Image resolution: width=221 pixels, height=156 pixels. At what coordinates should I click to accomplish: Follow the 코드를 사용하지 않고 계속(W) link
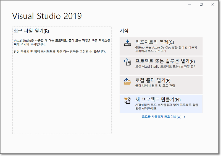162,117
